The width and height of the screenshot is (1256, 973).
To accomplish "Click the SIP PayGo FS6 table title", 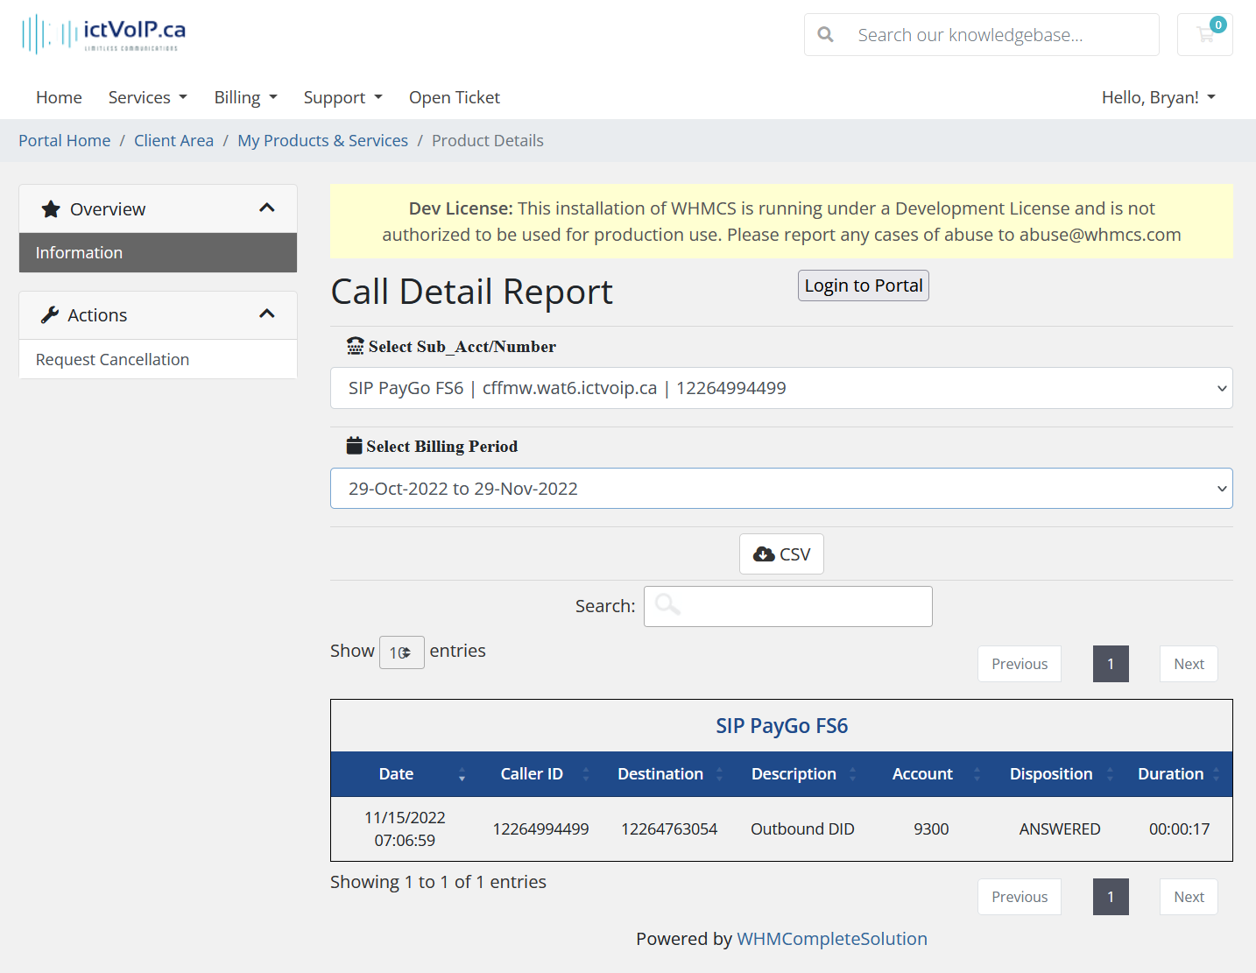I will [x=781, y=726].
